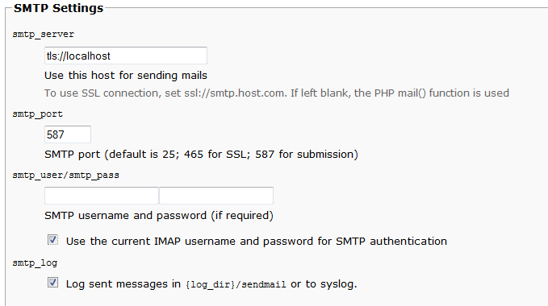
Task: Click the smtp_log option name
Action: click(x=35, y=263)
